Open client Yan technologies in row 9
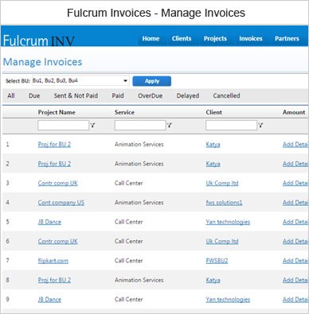The image size is (309, 314). pos(228,300)
